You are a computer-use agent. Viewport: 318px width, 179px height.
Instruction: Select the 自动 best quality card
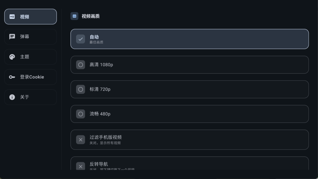coord(189,39)
